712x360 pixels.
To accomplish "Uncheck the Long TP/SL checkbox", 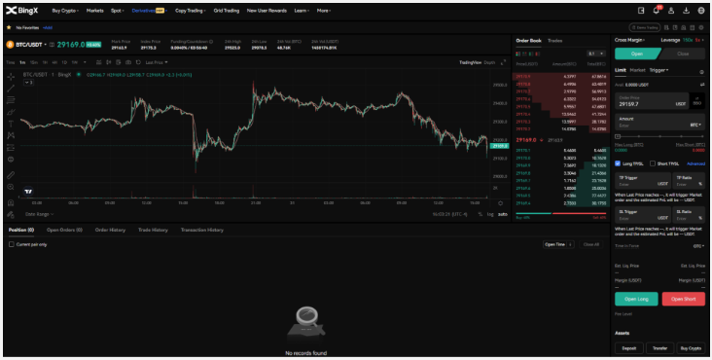I will pyautogui.click(x=618, y=163).
